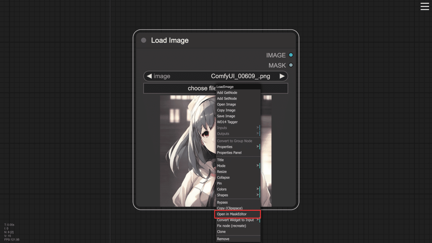Select previous image with left arrow
432x243 pixels.
(149, 76)
